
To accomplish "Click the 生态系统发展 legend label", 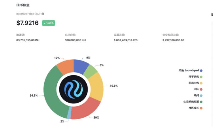I will [x=191, y=102].
